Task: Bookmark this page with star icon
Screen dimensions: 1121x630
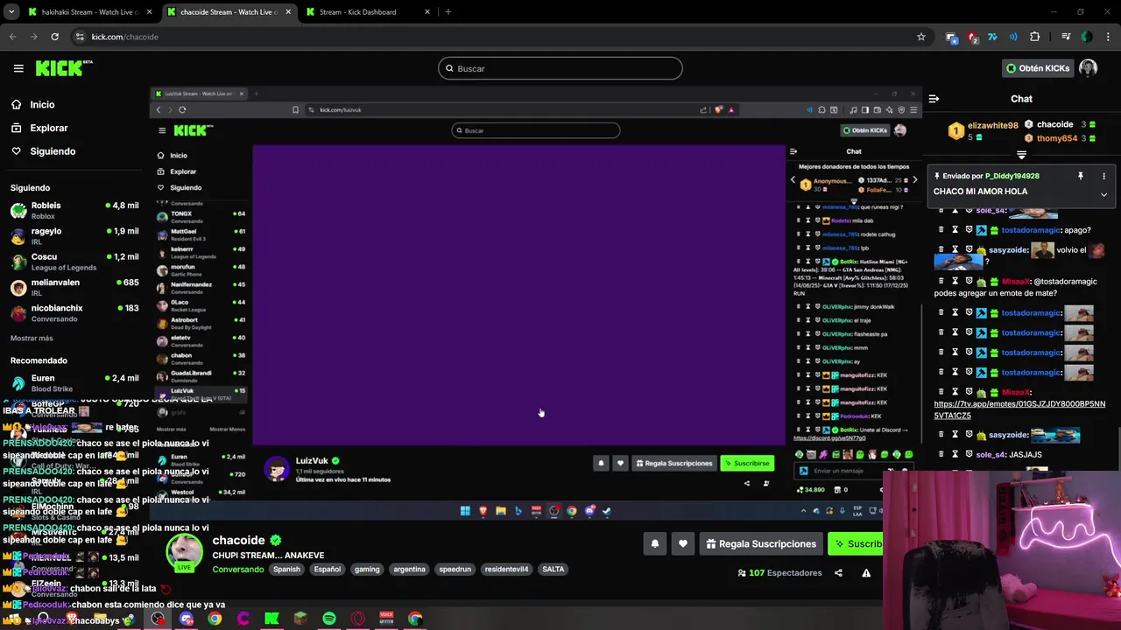Action: (921, 37)
